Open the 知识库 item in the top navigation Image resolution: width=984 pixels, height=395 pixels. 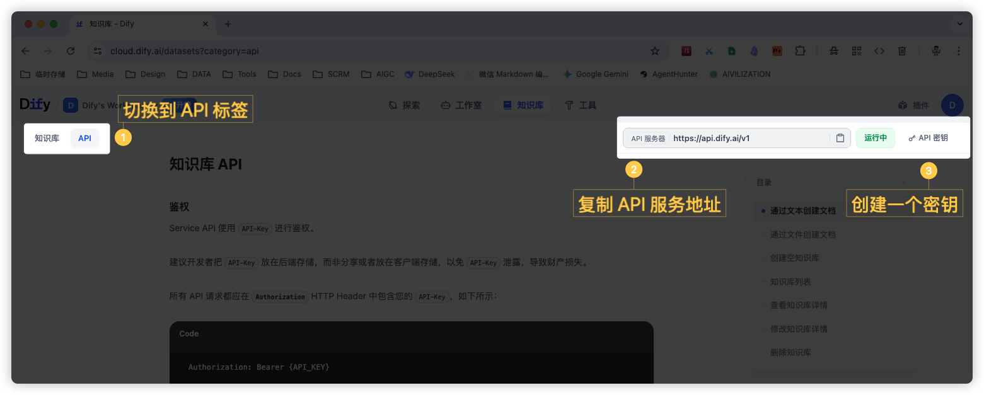point(523,105)
